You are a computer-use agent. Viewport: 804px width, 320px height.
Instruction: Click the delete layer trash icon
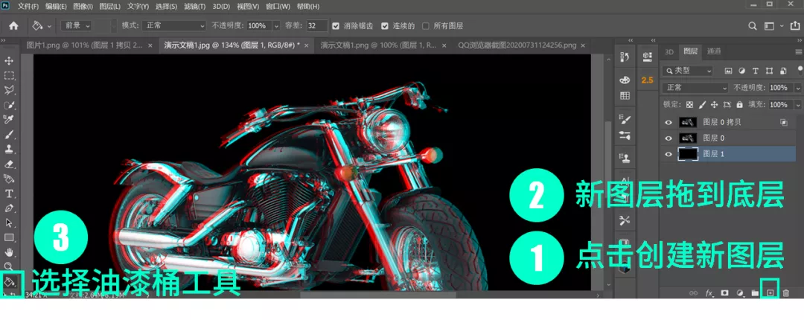(785, 292)
